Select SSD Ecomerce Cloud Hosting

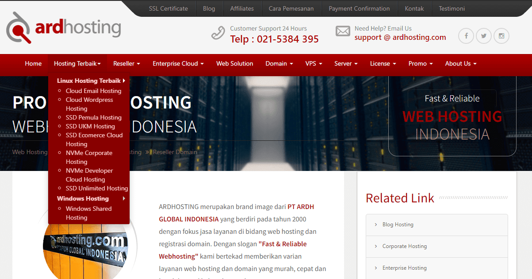(x=94, y=139)
